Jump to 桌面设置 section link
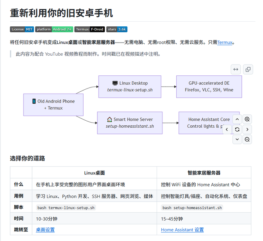The image size is (263, 241). tap(45, 230)
